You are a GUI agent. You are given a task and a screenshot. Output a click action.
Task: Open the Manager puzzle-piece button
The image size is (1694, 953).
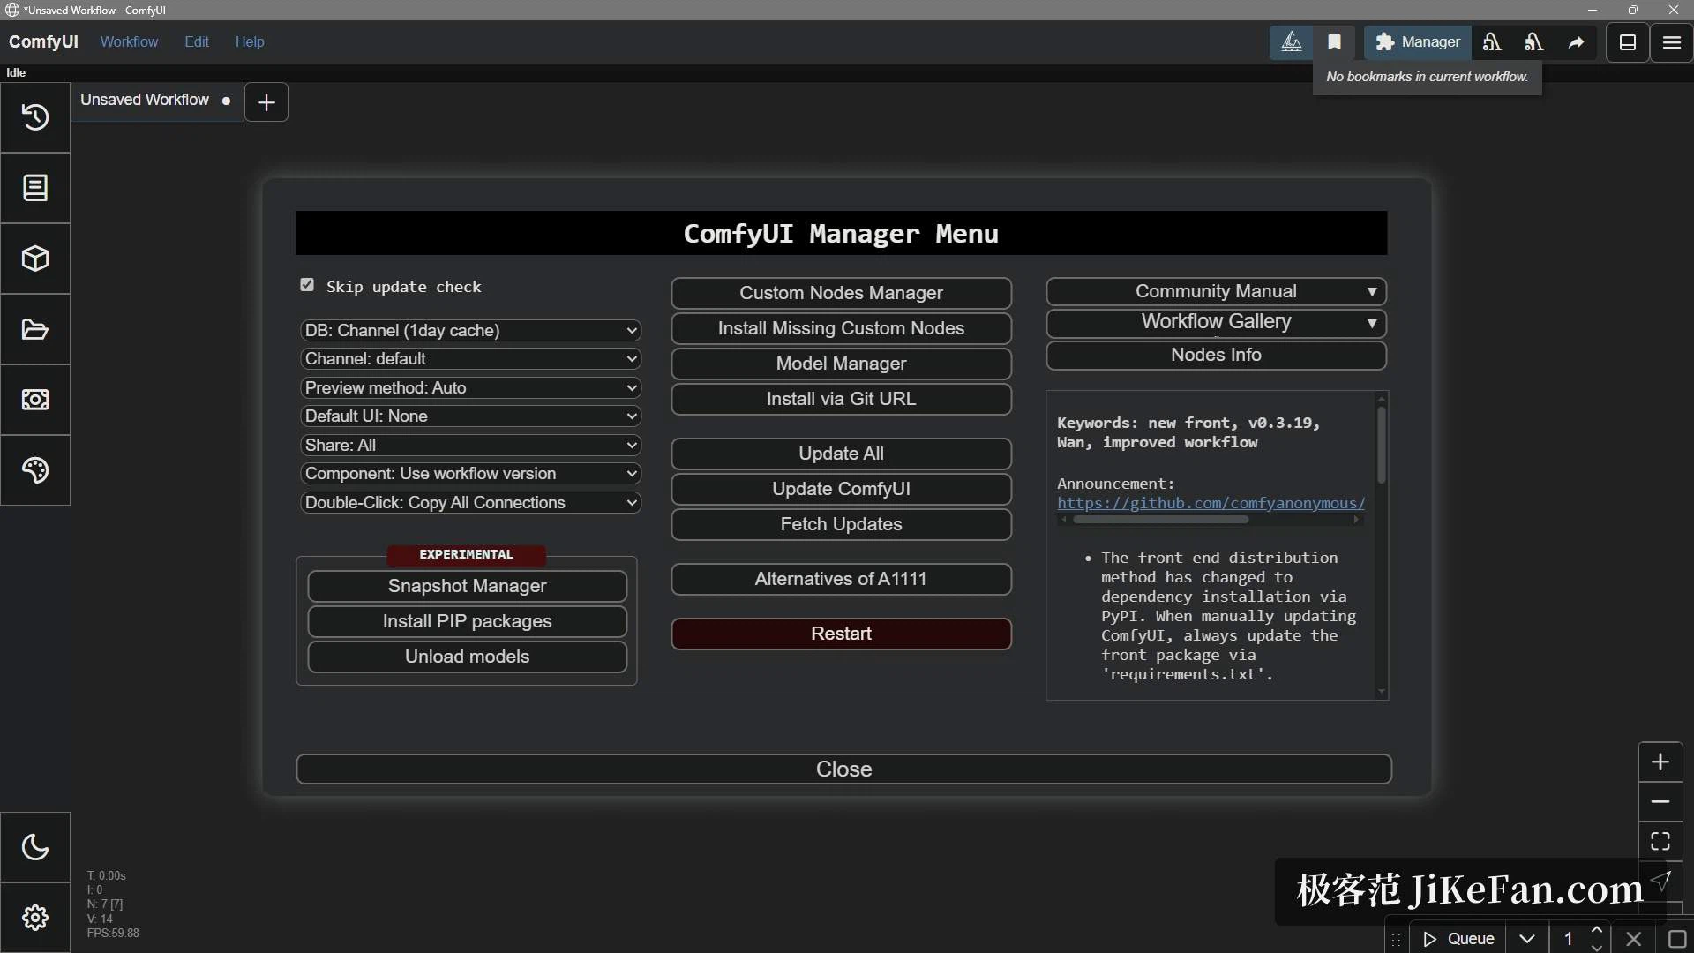coord(1418,41)
